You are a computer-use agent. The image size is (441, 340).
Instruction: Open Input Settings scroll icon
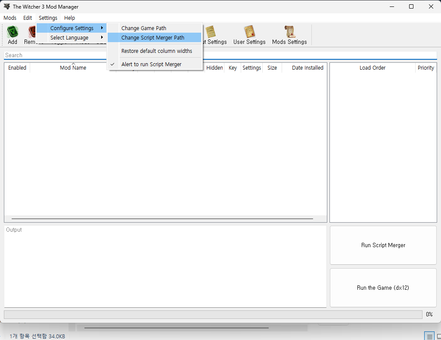pyautogui.click(x=210, y=31)
